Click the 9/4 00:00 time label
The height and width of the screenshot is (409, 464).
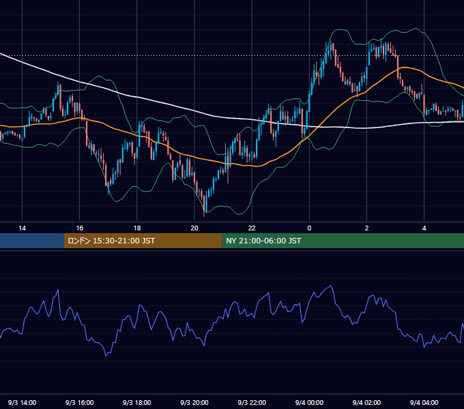[x=309, y=402]
